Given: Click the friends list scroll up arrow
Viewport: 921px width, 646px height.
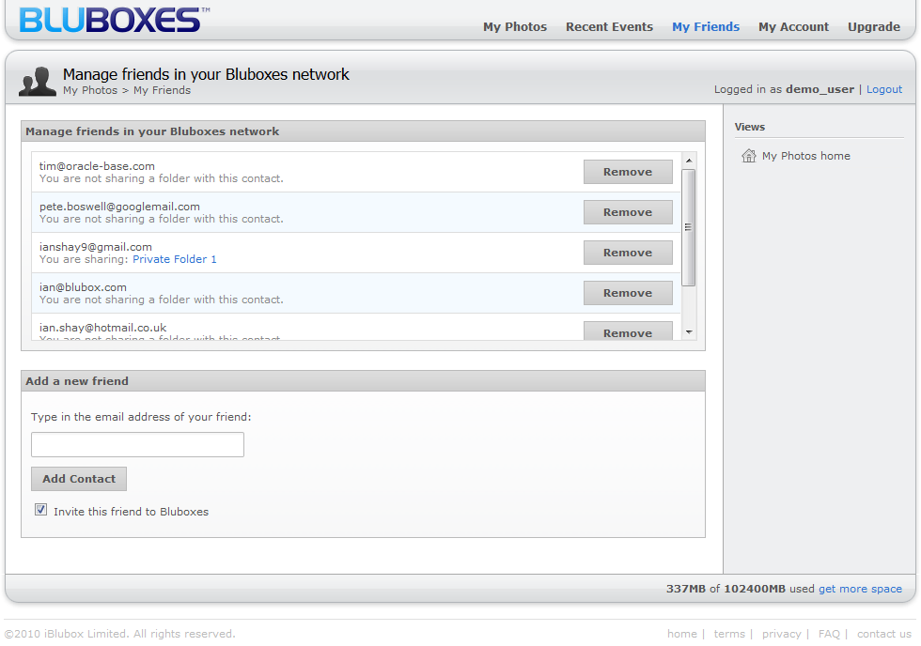Looking at the screenshot, I should click(689, 161).
